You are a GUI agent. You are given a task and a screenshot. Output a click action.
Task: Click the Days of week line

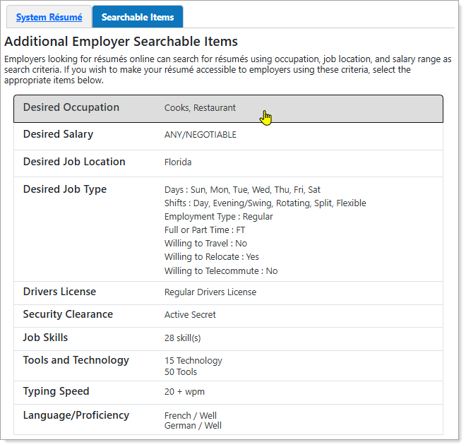(x=242, y=190)
